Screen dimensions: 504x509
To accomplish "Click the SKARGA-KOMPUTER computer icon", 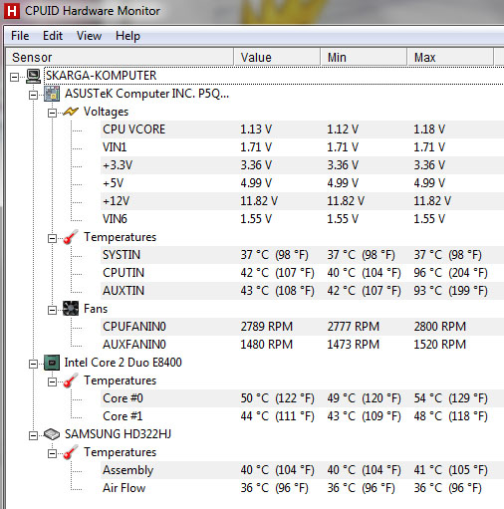I will (x=33, y=76).
